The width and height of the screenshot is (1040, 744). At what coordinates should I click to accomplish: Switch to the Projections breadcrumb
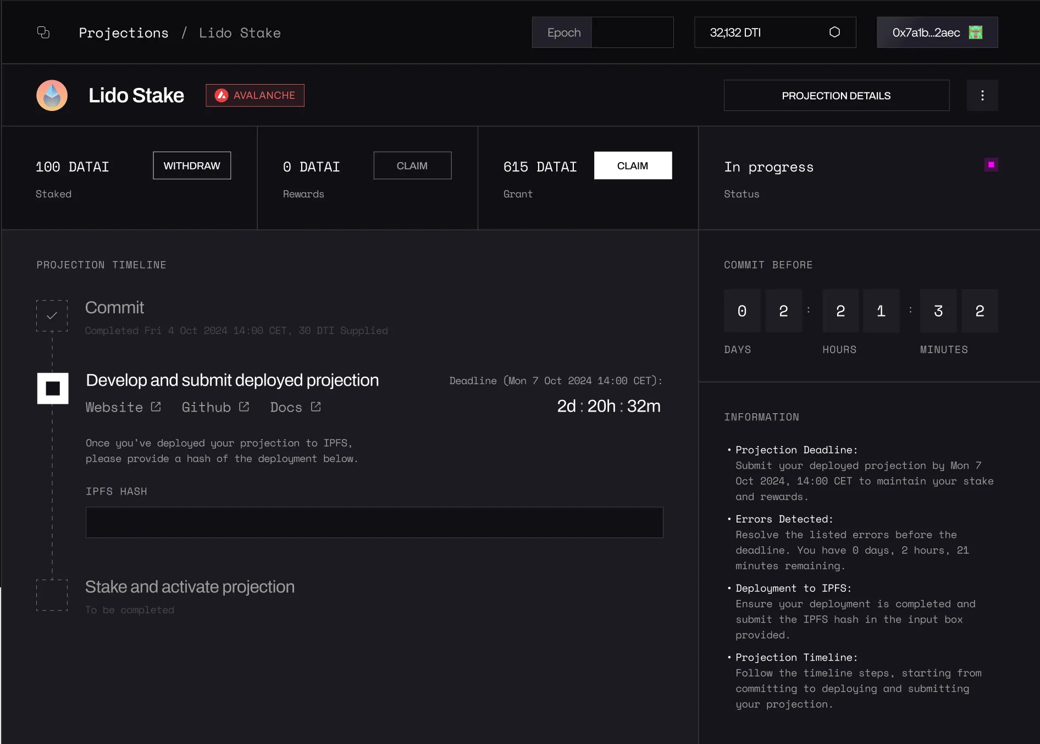123,32
